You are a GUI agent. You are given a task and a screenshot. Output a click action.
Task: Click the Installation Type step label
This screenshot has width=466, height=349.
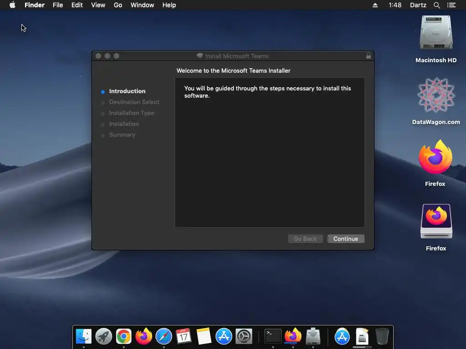(132, 113)
